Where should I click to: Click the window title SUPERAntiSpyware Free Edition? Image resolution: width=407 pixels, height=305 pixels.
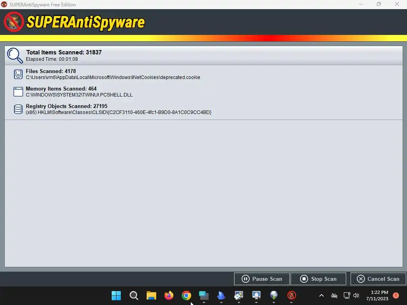coord(43,5)
